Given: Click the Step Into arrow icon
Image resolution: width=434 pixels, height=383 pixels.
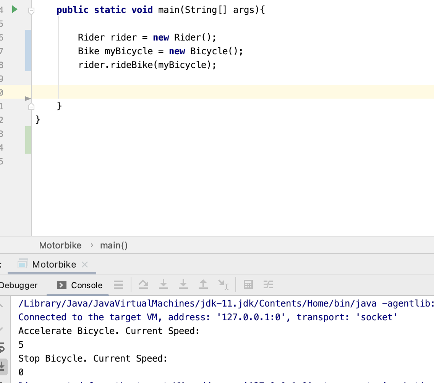Looking at the screenshot, I should click(164, 285).
